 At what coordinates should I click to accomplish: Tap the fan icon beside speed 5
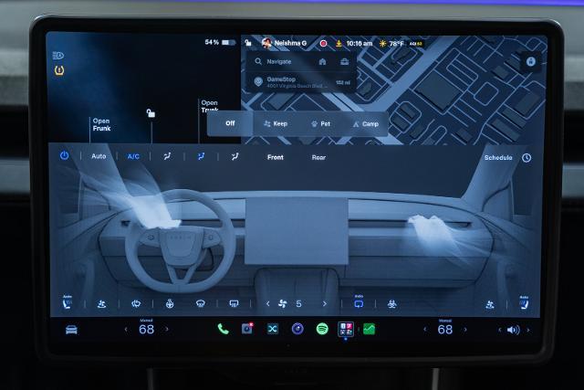(x=282, y=304)
